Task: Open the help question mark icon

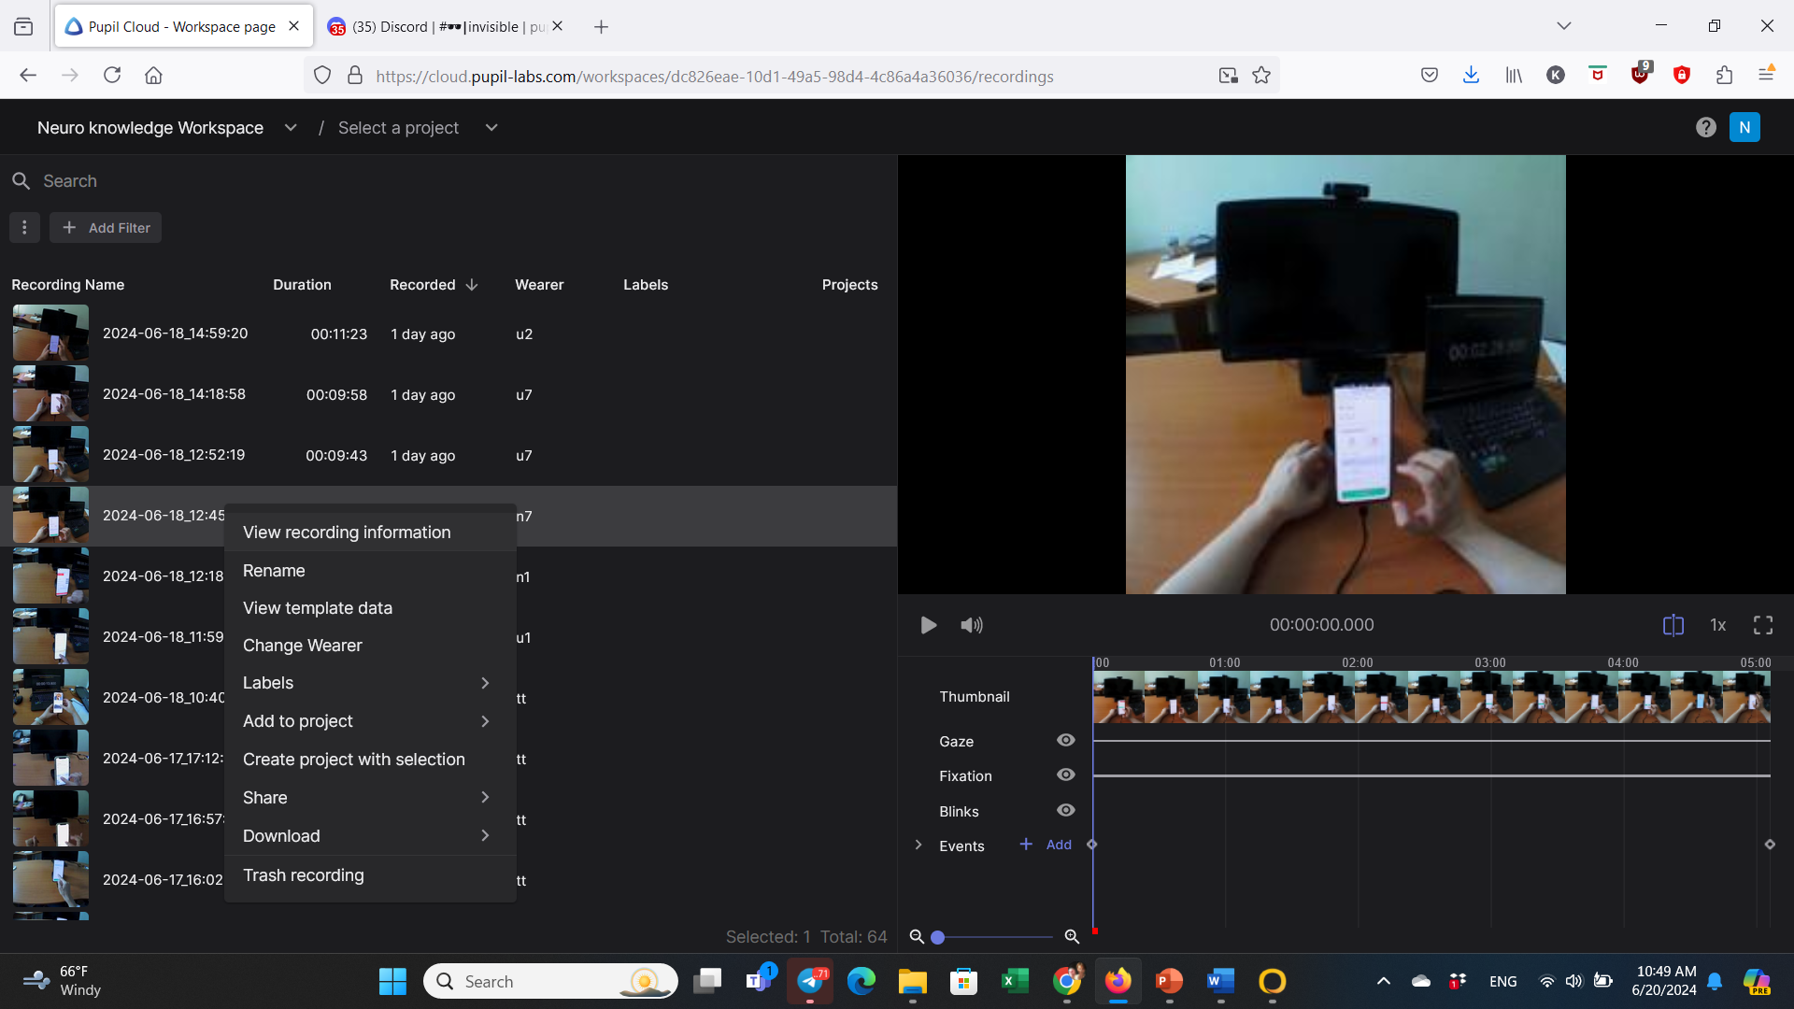Action: [x=1706, y=127]
